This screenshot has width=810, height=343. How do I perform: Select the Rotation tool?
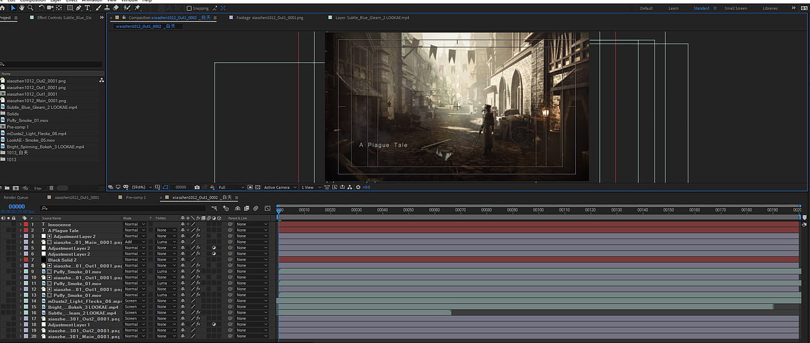pos(41,8)
